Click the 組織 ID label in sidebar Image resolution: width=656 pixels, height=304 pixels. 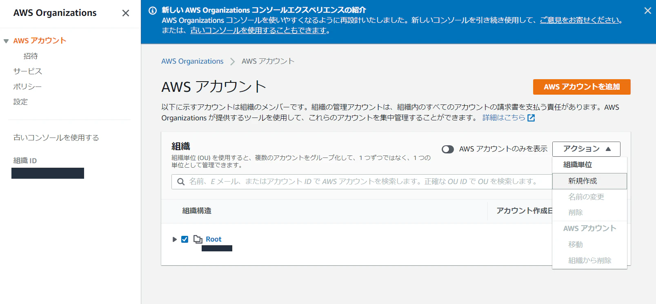pos(25,161)
